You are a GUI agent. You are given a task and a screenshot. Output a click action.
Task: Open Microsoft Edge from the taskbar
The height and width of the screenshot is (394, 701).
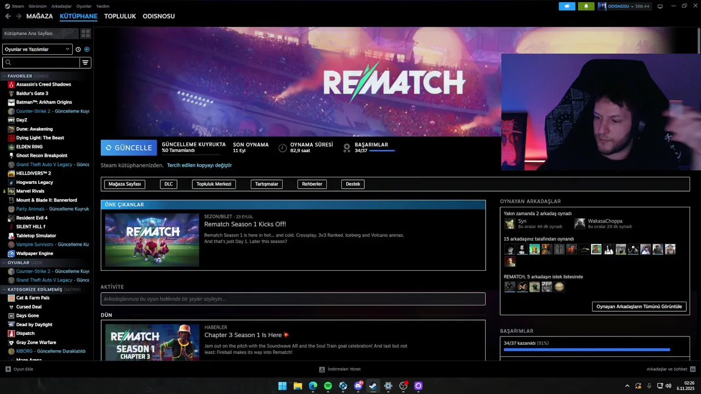313,386
